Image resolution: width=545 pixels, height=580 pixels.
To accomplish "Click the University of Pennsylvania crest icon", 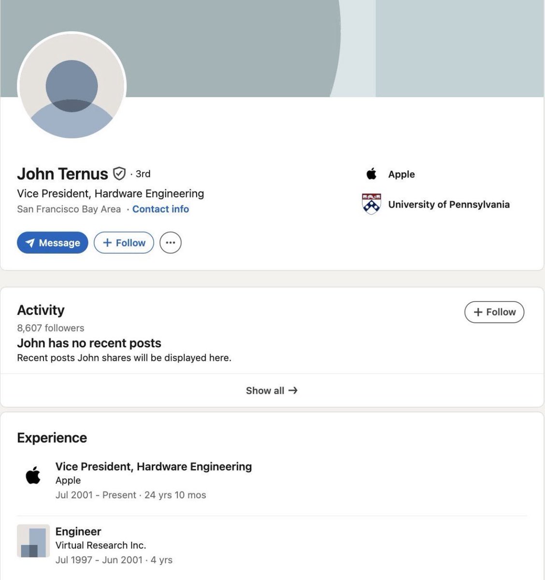I will click(371, 204).
